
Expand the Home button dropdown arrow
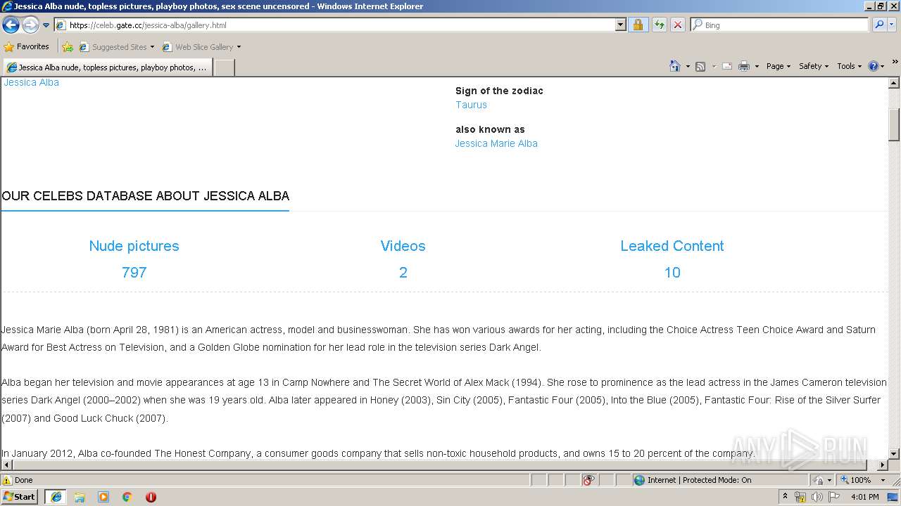[688, 66]
